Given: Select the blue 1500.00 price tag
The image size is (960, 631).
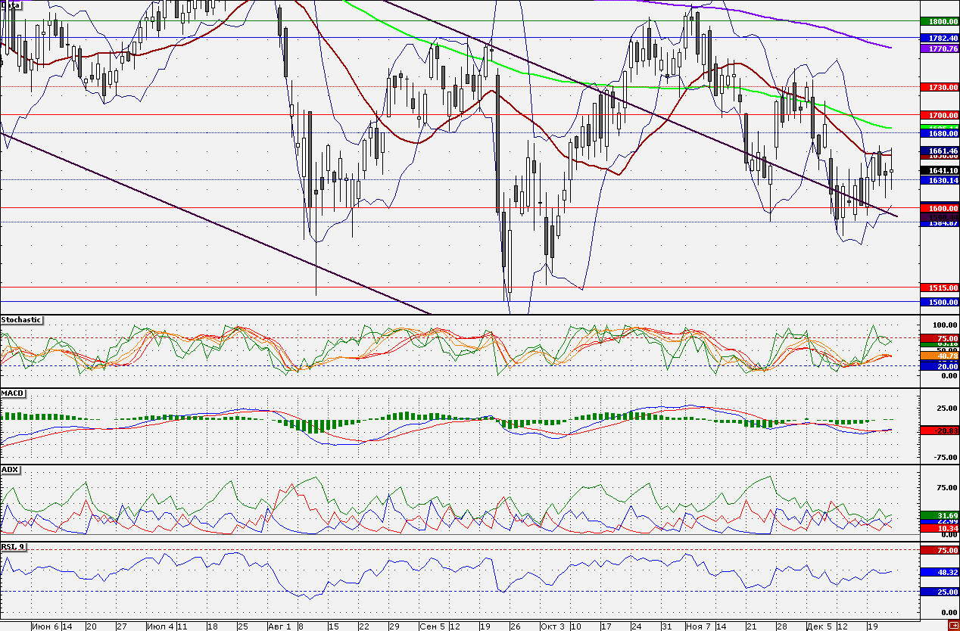Looking at the screenshot, I should [938, 302].
